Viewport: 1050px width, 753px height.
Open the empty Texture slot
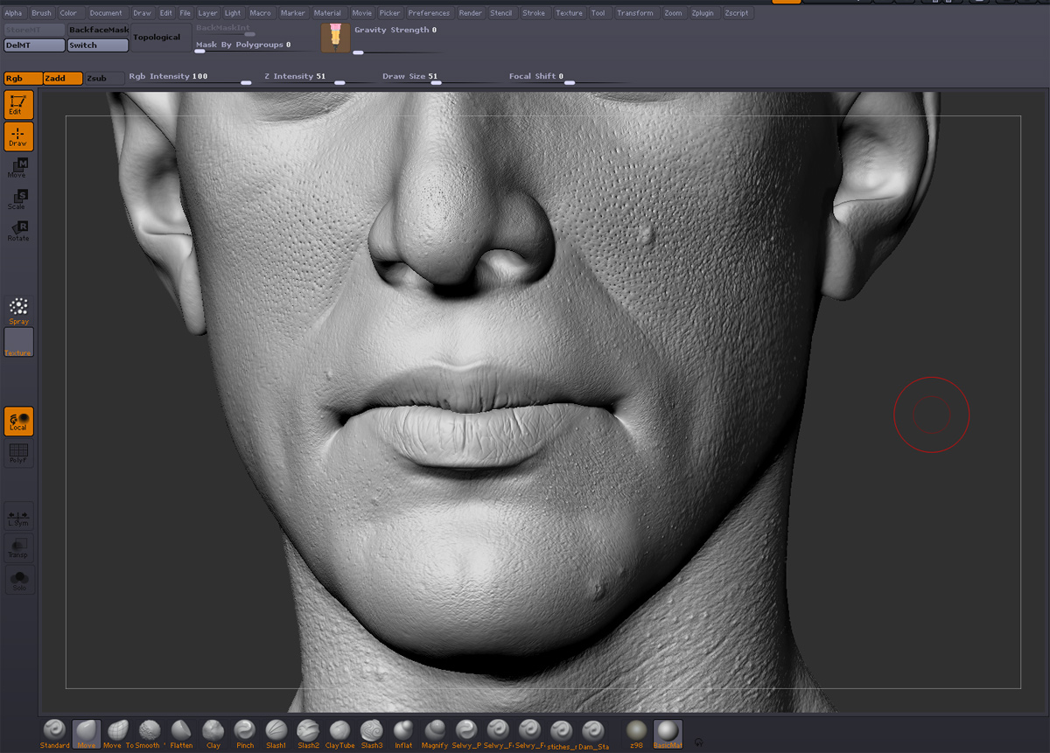point(18,342)
